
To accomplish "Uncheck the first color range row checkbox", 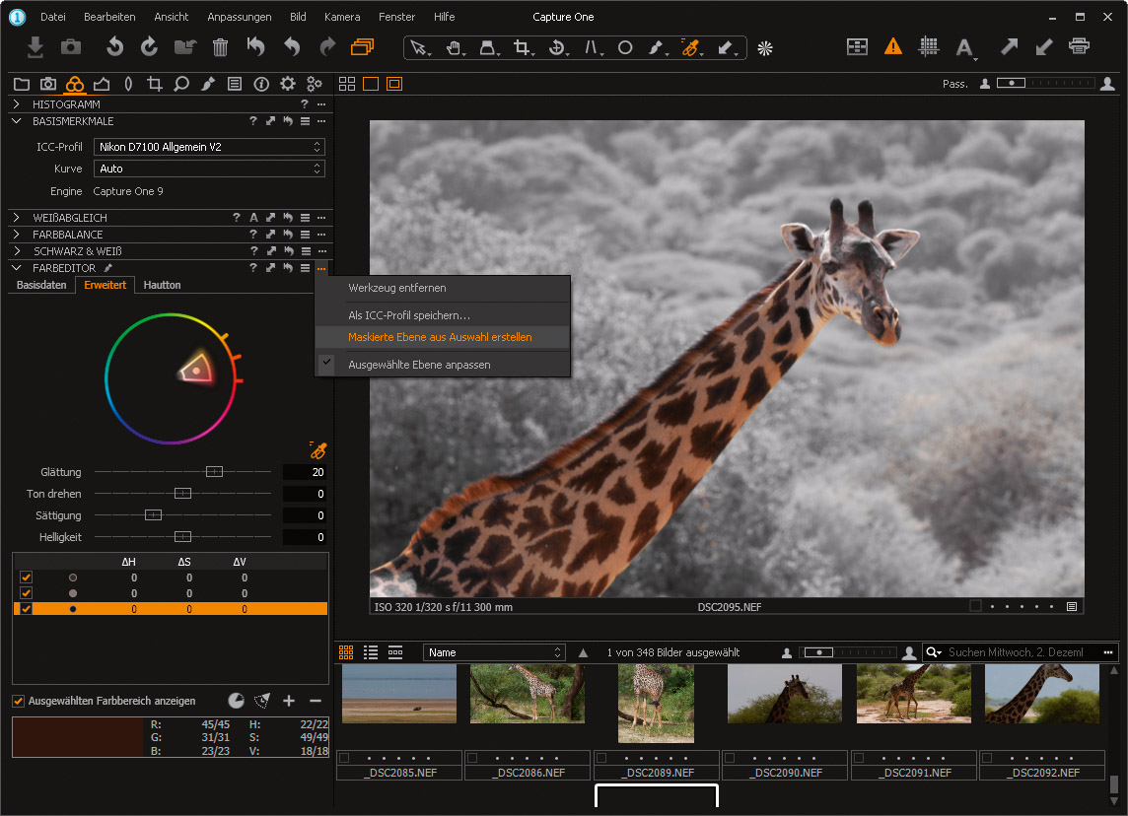I will [27, 578].
